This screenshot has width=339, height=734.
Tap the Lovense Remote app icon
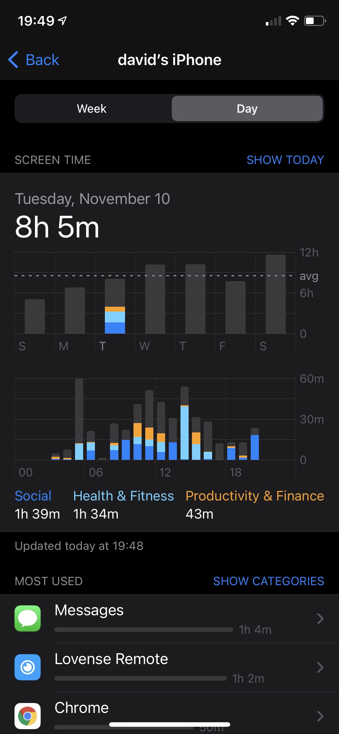(x=27, y=667)
